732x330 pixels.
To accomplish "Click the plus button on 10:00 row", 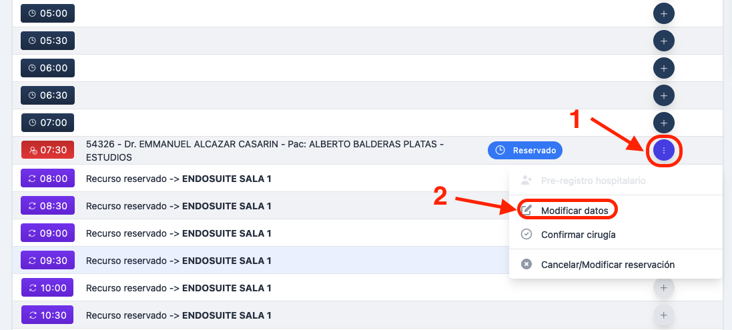I will [663, 288].
